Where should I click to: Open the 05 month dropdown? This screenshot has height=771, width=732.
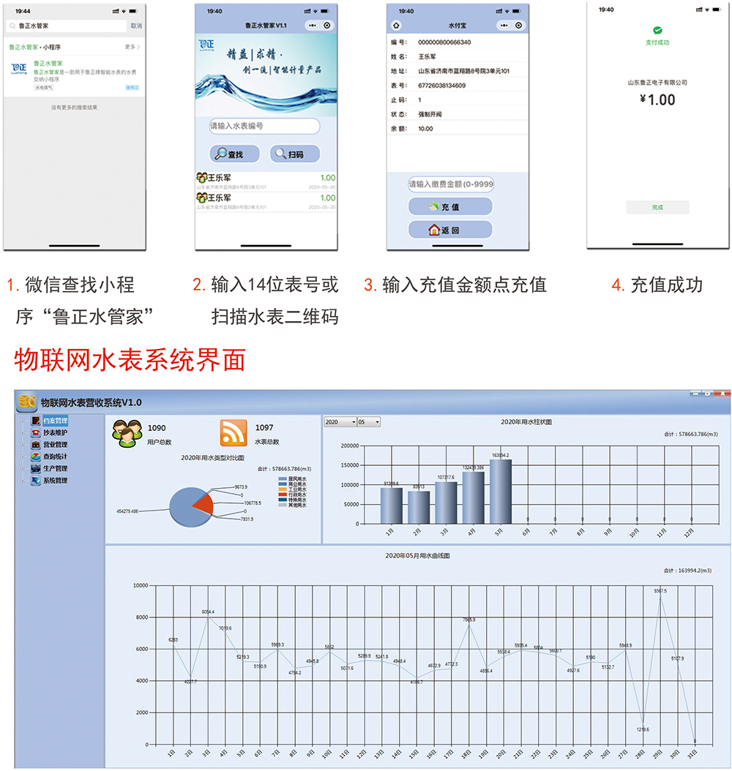pyautogui.click(x=369, y=422)
